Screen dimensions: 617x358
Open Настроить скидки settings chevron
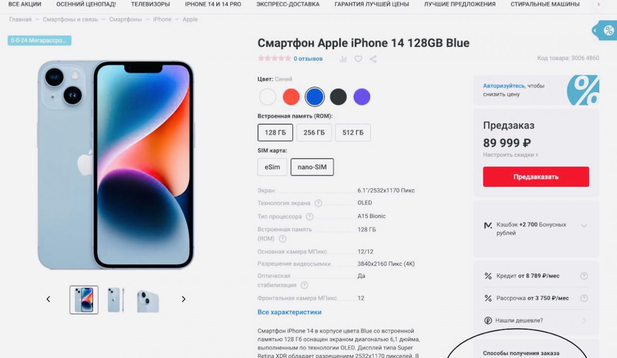coord(536,155)
